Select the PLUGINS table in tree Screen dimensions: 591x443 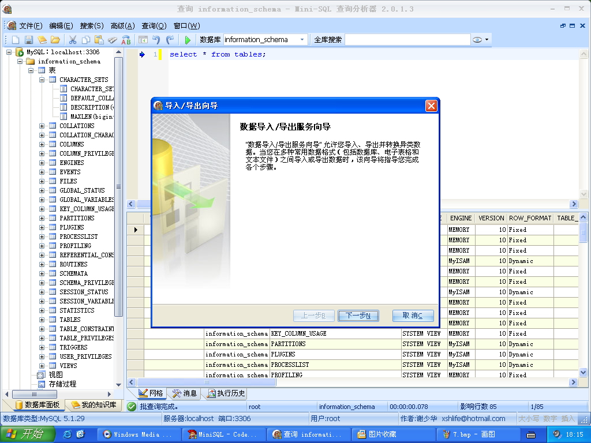point(72,227)
